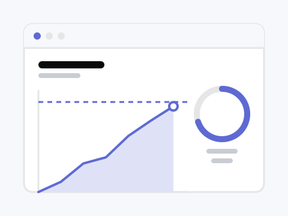
Task: Click the hollow circle marker on line chart
Action: point(173,106)
